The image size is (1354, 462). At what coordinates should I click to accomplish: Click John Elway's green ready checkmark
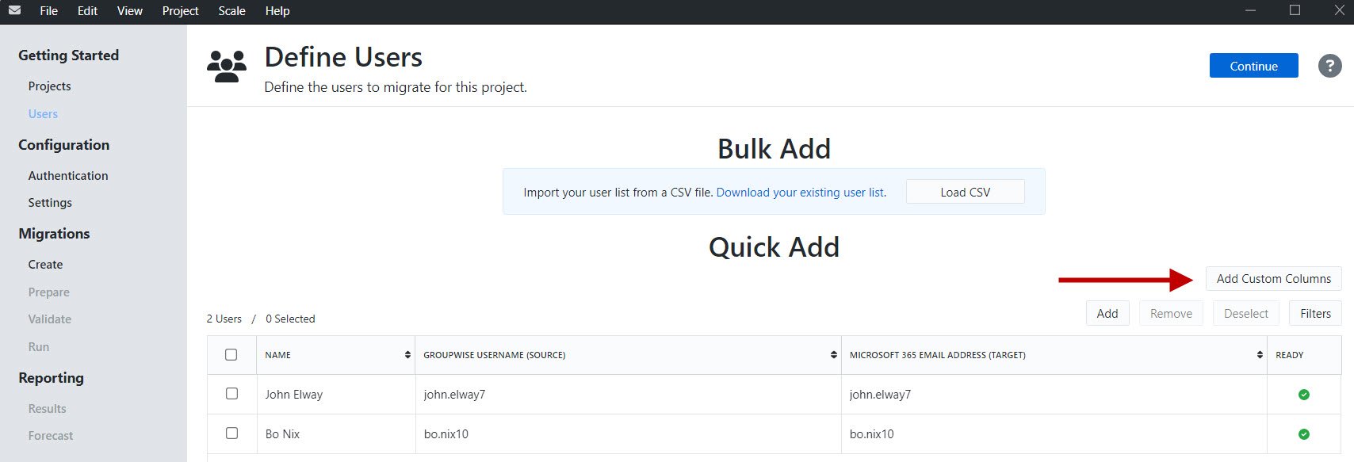tap(1303, 395)
